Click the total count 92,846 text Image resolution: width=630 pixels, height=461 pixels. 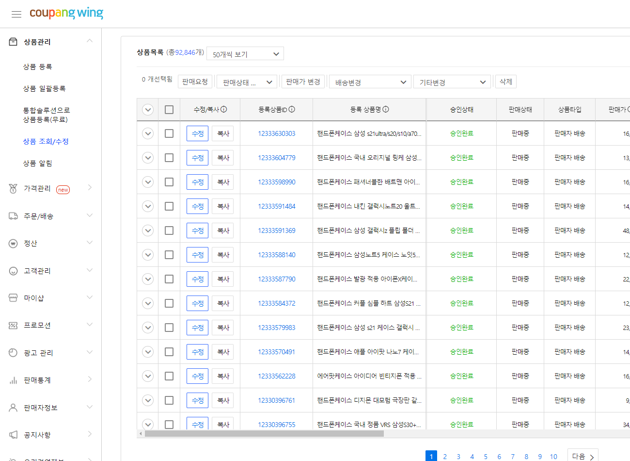pos(185,52)
